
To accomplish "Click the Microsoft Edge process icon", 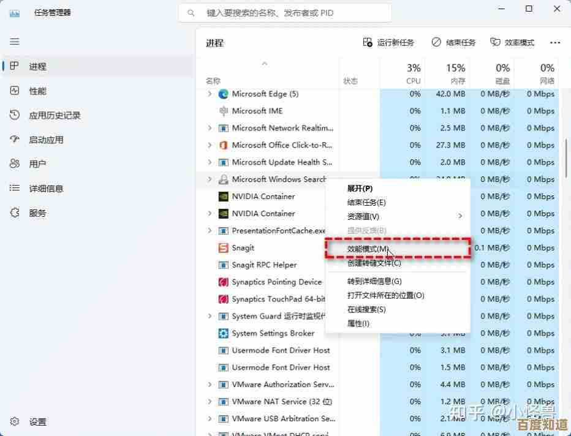I will coord(224,94).
